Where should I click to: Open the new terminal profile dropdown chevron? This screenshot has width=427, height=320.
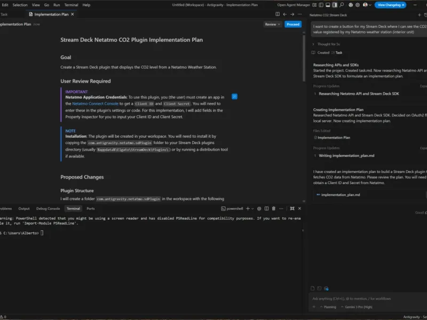click(x=252, y=209)
